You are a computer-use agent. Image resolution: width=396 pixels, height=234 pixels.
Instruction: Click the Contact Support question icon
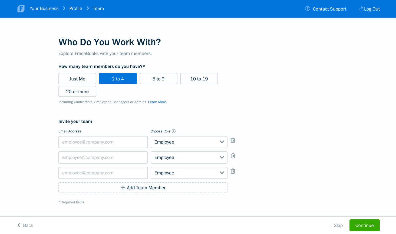tap(308, 9)
